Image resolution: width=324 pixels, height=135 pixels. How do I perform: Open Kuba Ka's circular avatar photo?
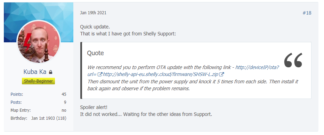39,42
